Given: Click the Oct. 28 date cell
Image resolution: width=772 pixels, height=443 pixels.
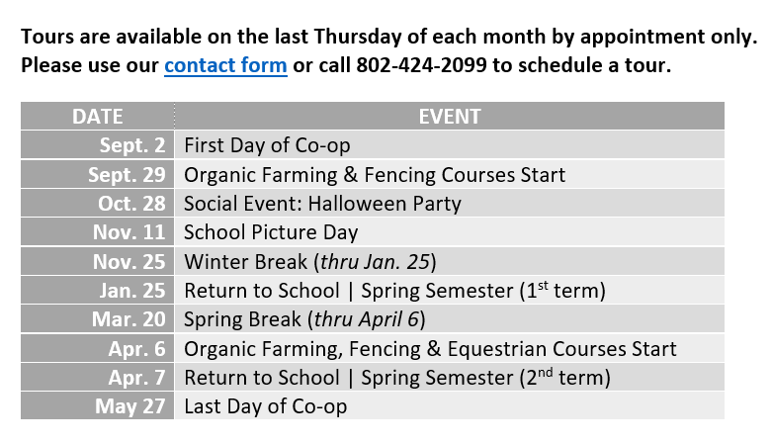Looking at the screenshot, I should coord(98,203).
